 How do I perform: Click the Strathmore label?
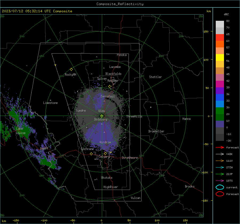coord(130,158)
